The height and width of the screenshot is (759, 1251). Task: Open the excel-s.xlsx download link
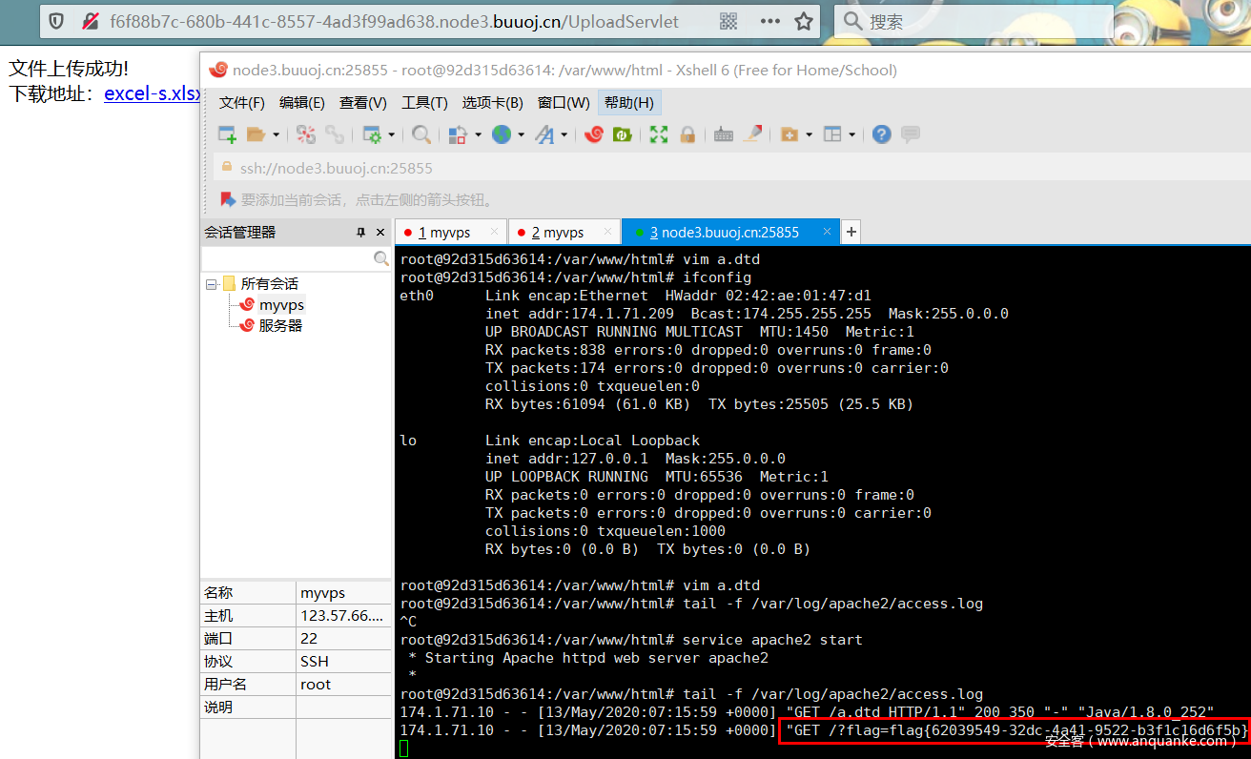(153, 93)
